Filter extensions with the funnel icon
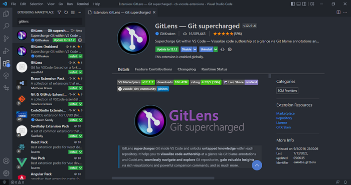 coord(59,13)
